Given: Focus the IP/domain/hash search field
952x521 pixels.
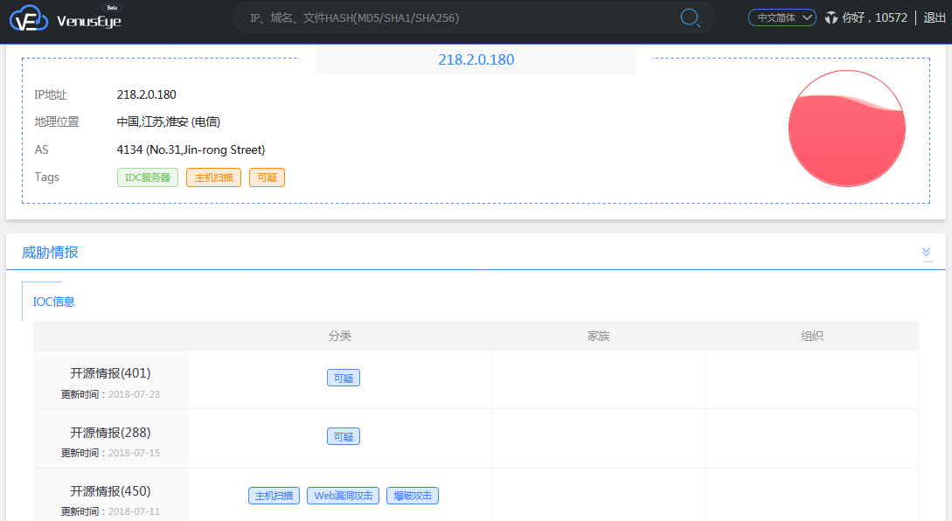Looking at the screenshot, I should [x=459, y=17].
